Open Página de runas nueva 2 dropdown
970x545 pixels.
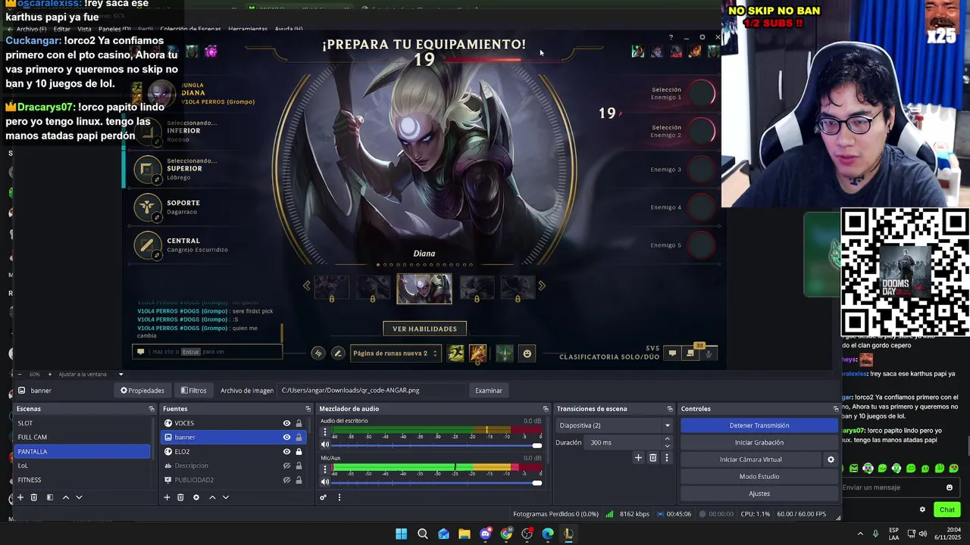(395, 353)
